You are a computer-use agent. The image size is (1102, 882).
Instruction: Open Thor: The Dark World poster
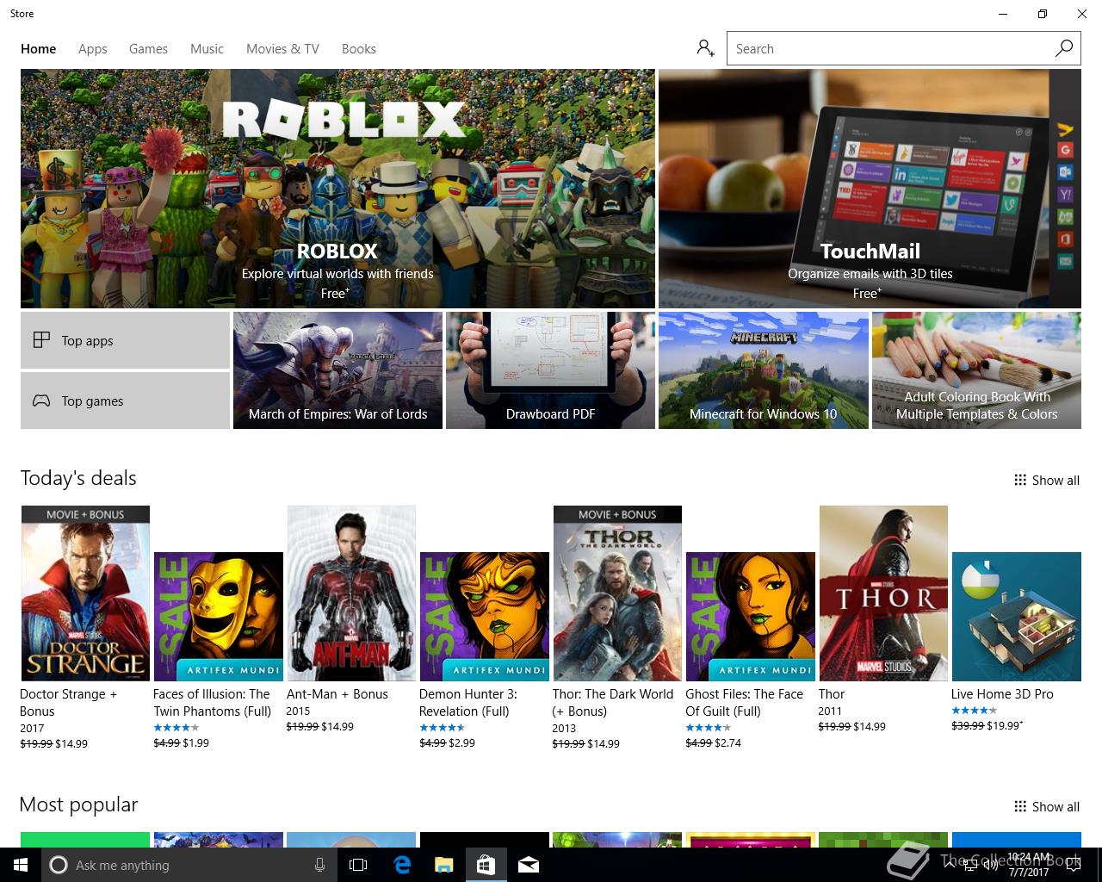pyautogui.click(x=617, y=593)
